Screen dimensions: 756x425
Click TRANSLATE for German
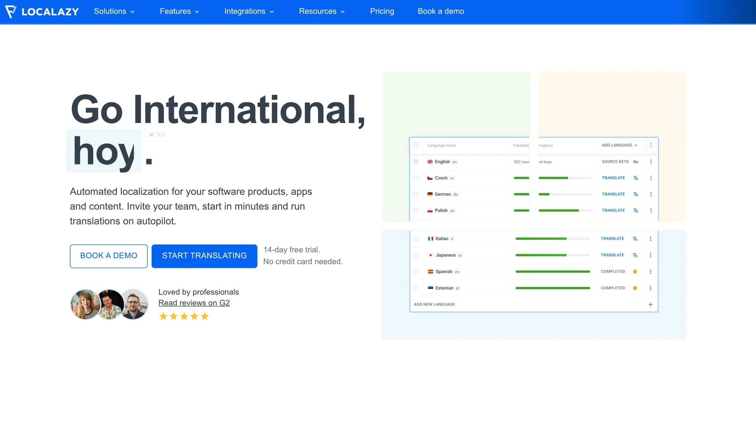pyautogui.click(x=613, y=194)
